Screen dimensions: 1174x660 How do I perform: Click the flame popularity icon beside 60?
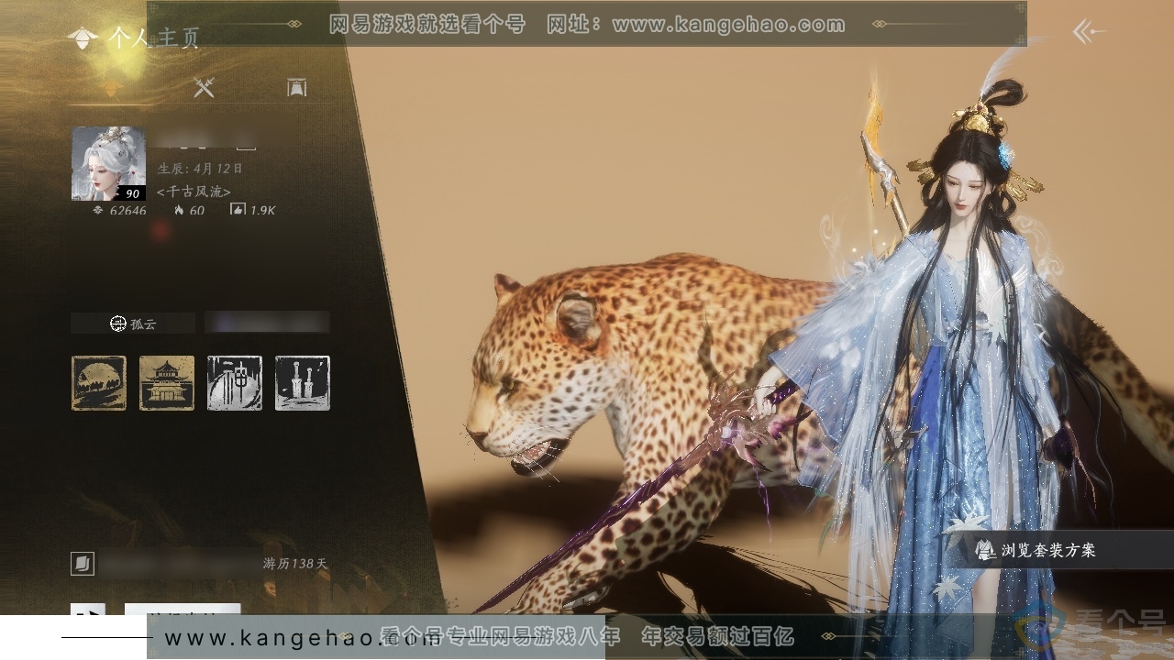[179, 210]
